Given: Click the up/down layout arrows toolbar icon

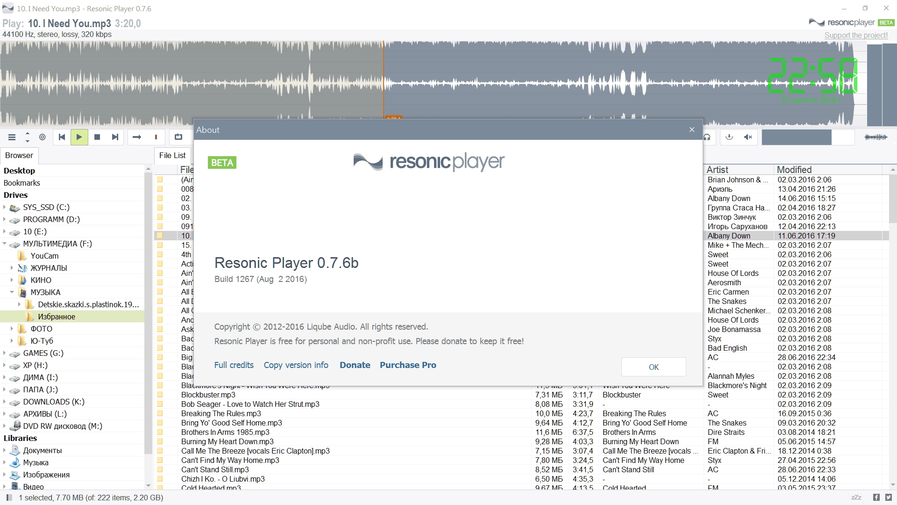Looking at the screenshot, I should point(28,137).
